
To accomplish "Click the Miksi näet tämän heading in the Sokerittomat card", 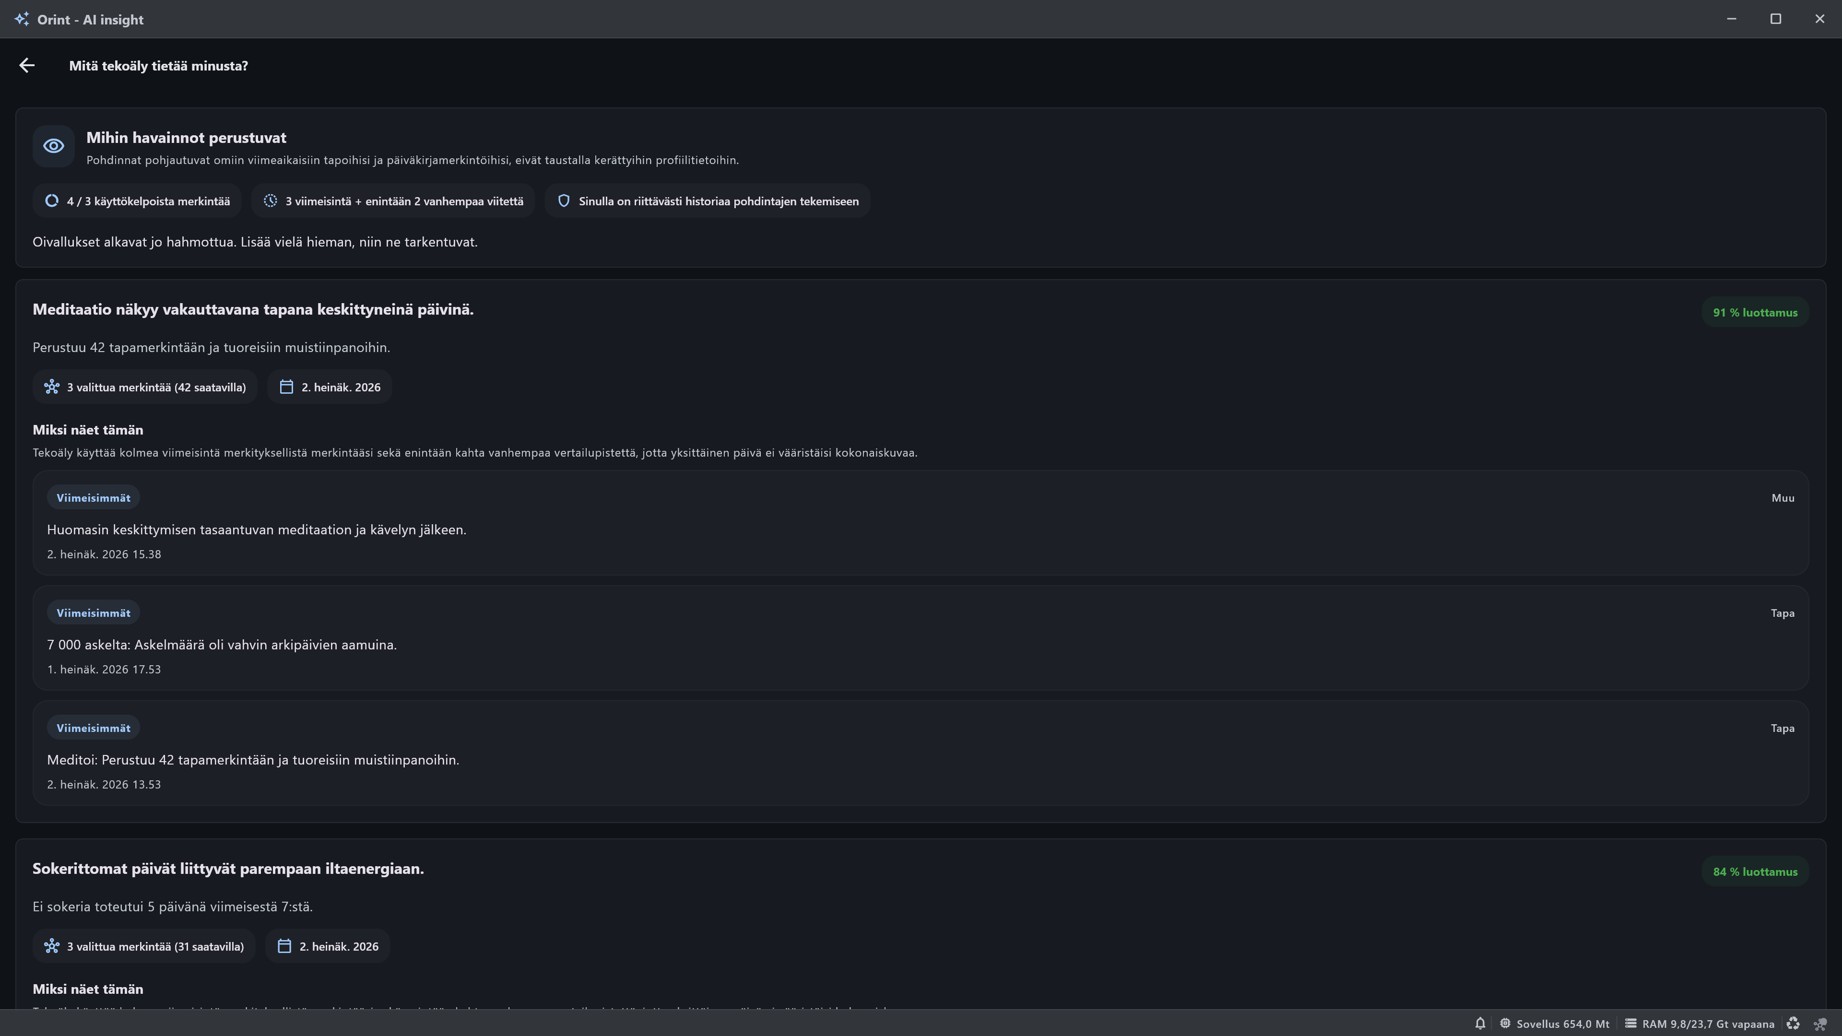I will 88,989.
